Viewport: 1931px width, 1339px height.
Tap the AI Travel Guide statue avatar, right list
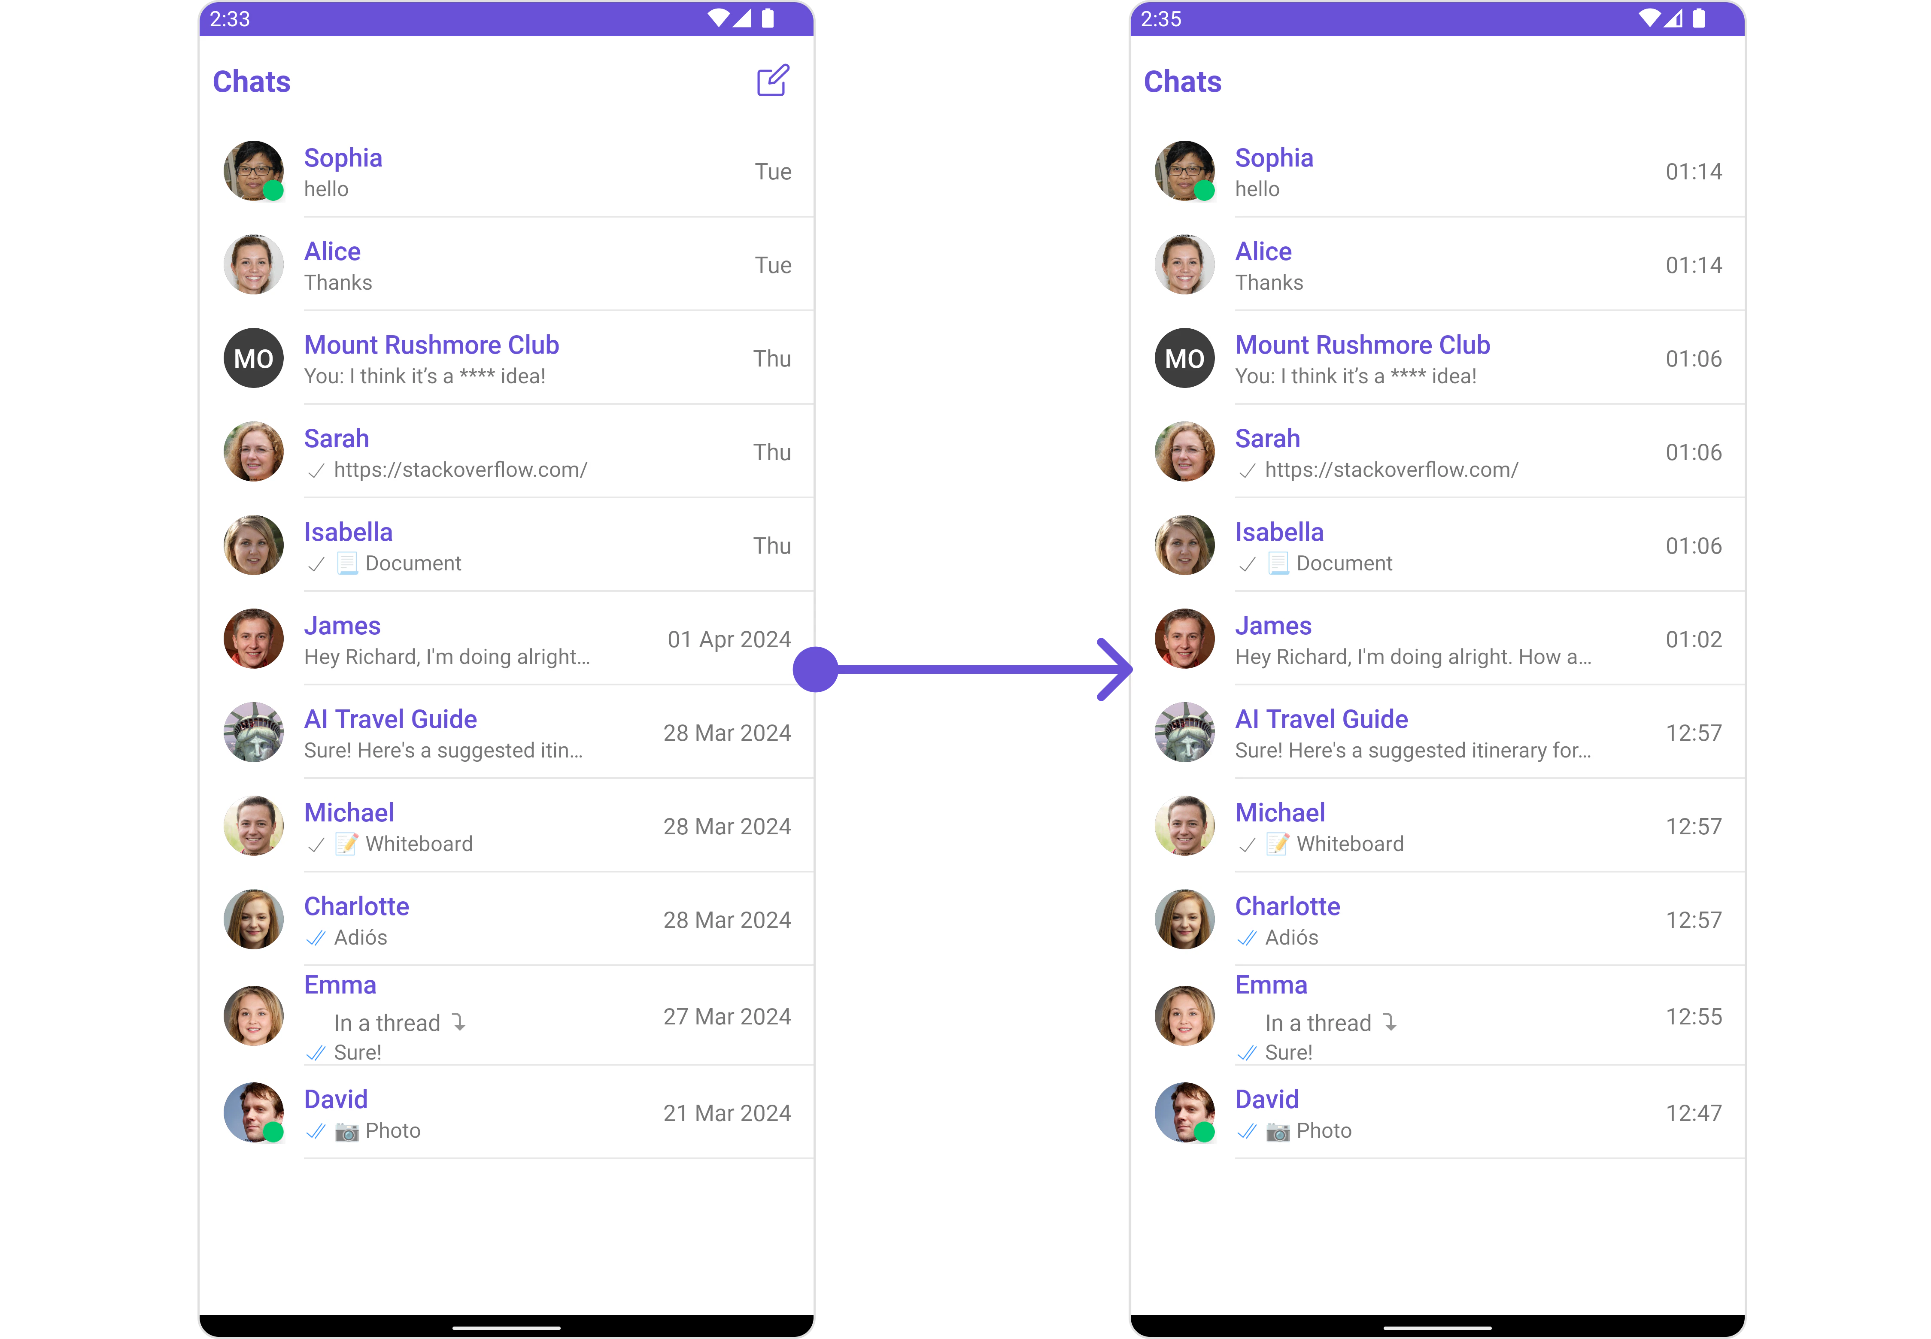tap(1184, 733)
